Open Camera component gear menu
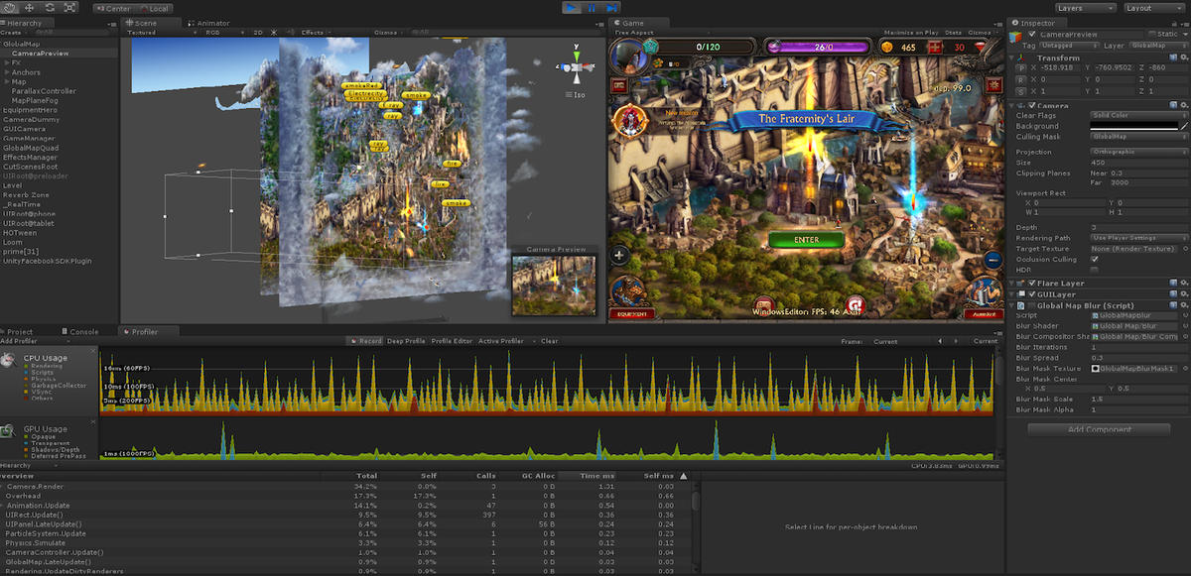Screen dimensions: 1191x576 click(1184, 105)
